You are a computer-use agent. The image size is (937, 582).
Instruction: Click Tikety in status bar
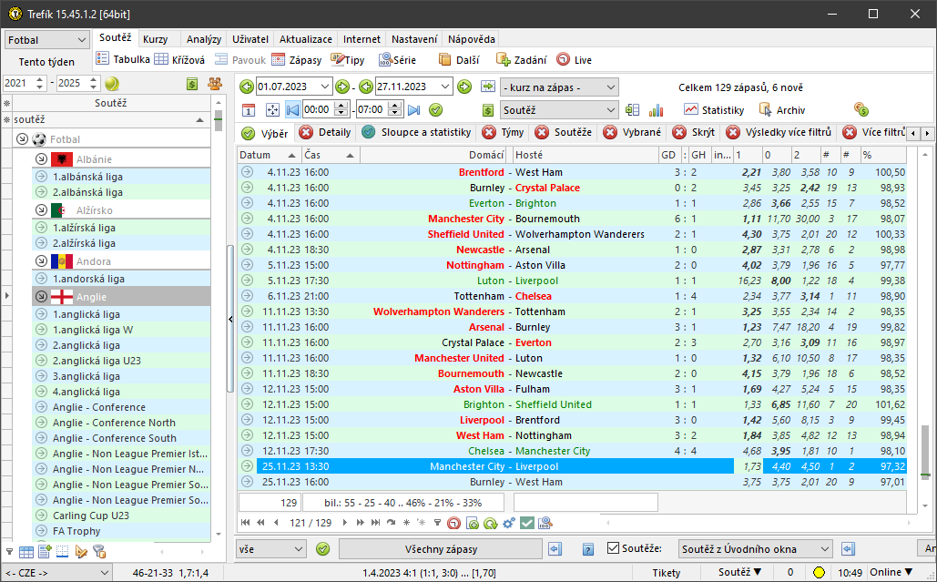667,573
